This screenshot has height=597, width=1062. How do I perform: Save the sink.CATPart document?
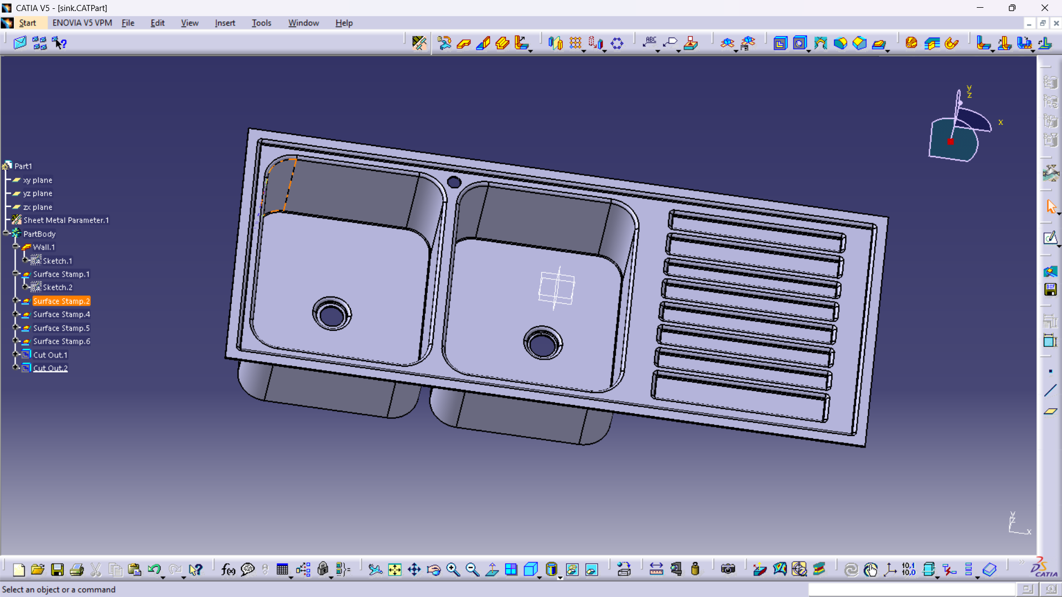click(57, 569)
